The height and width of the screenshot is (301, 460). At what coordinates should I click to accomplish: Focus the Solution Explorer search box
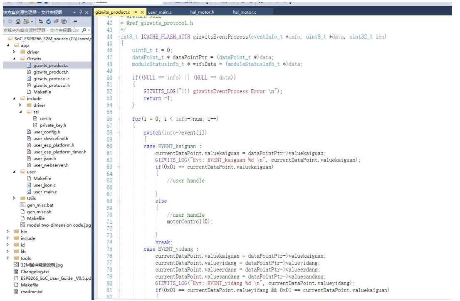41,30
